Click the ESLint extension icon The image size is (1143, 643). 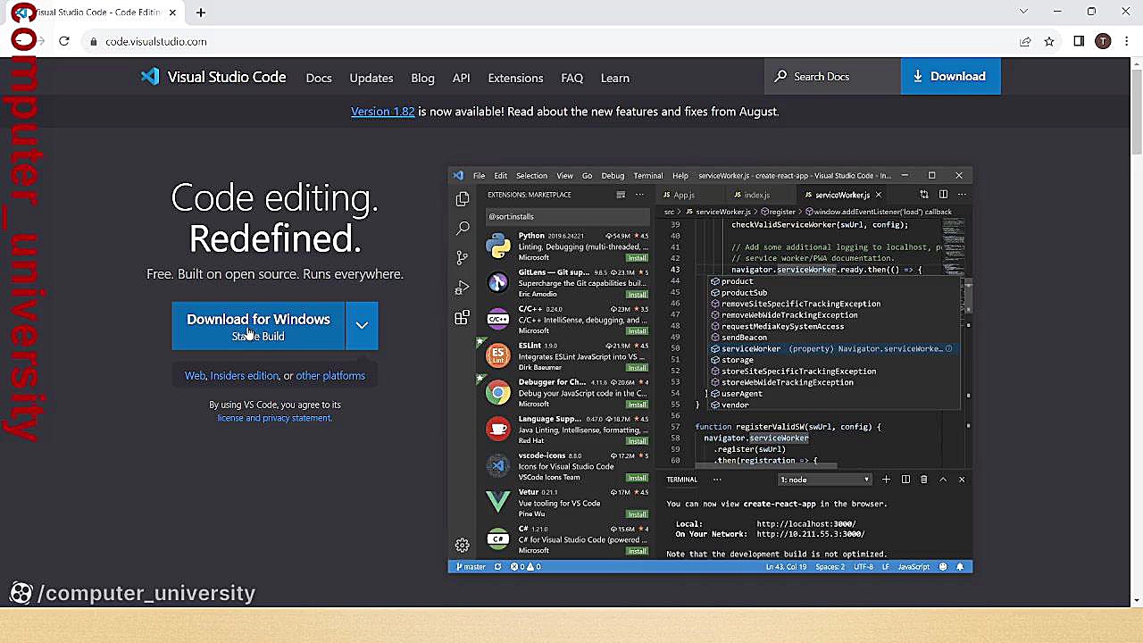(498, 355)
